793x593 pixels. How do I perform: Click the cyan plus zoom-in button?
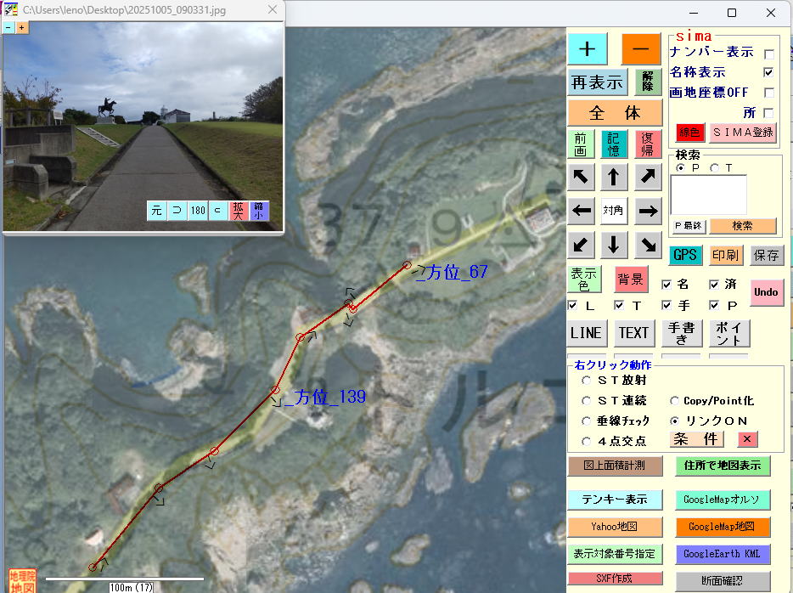(x=588, y=49)
